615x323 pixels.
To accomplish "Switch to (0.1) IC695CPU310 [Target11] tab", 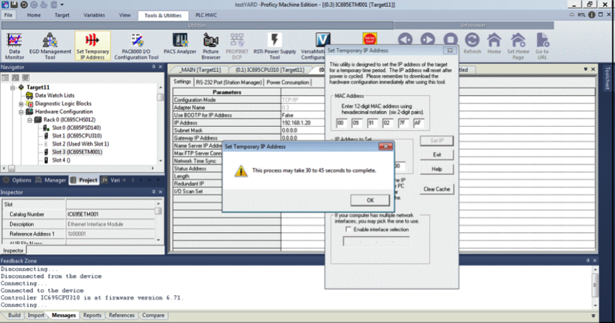I will 270,69.
